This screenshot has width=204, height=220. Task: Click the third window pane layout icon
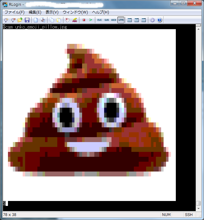pyautogui.click(x=144, y=20)
